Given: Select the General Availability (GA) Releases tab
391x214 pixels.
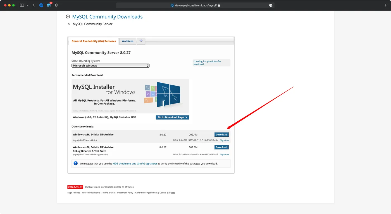Looking at the screenshot, I should (94, 41).
